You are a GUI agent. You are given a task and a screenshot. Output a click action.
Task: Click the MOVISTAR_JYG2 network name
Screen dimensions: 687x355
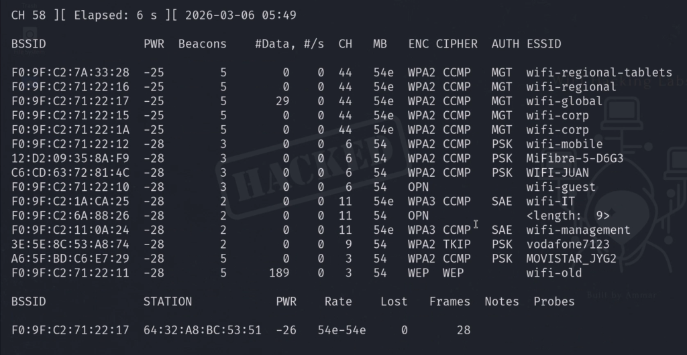coord(571,259)
